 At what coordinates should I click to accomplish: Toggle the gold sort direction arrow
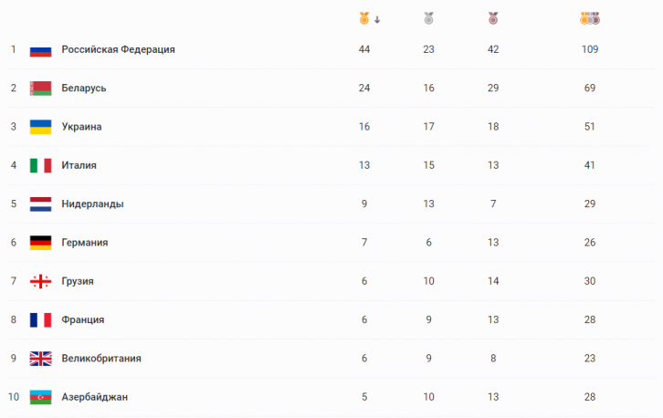click(377, 18)
